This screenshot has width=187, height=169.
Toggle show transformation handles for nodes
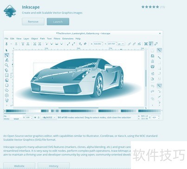pyautogui.click(x=146, y=44)
